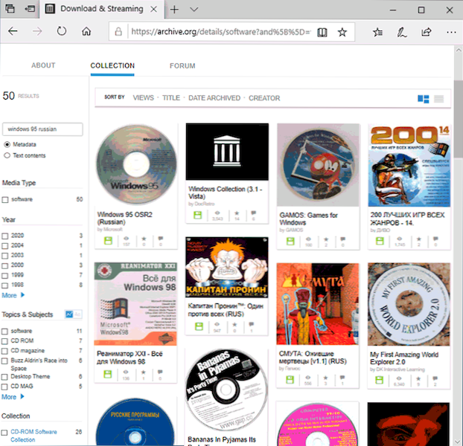
Task: Check the Desktop Theme topic filter
Action: pos(4,377)
